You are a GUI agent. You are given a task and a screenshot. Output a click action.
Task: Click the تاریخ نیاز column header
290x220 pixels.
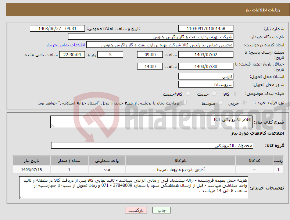coord(32,161)
